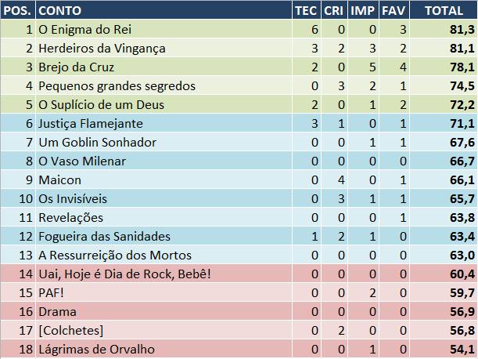Select the TOTAL column header
The width and height of the screenshot is (478, 359).
pos(443,10)
